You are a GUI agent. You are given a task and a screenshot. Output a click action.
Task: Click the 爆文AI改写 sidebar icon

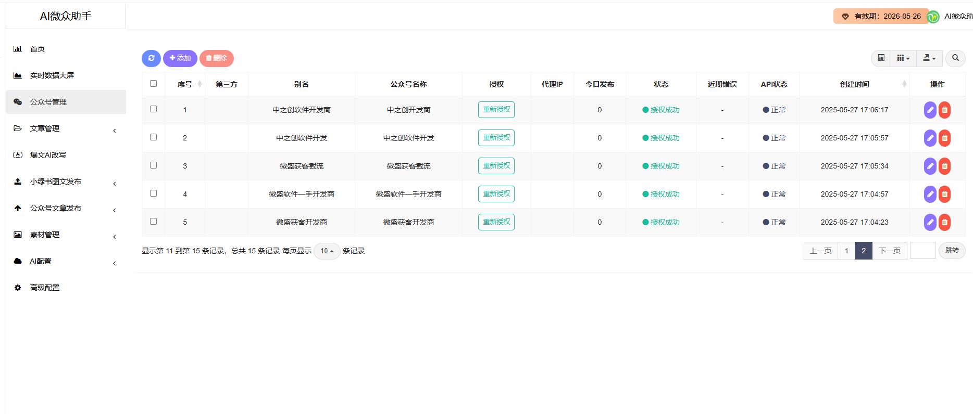pos(18,155)
